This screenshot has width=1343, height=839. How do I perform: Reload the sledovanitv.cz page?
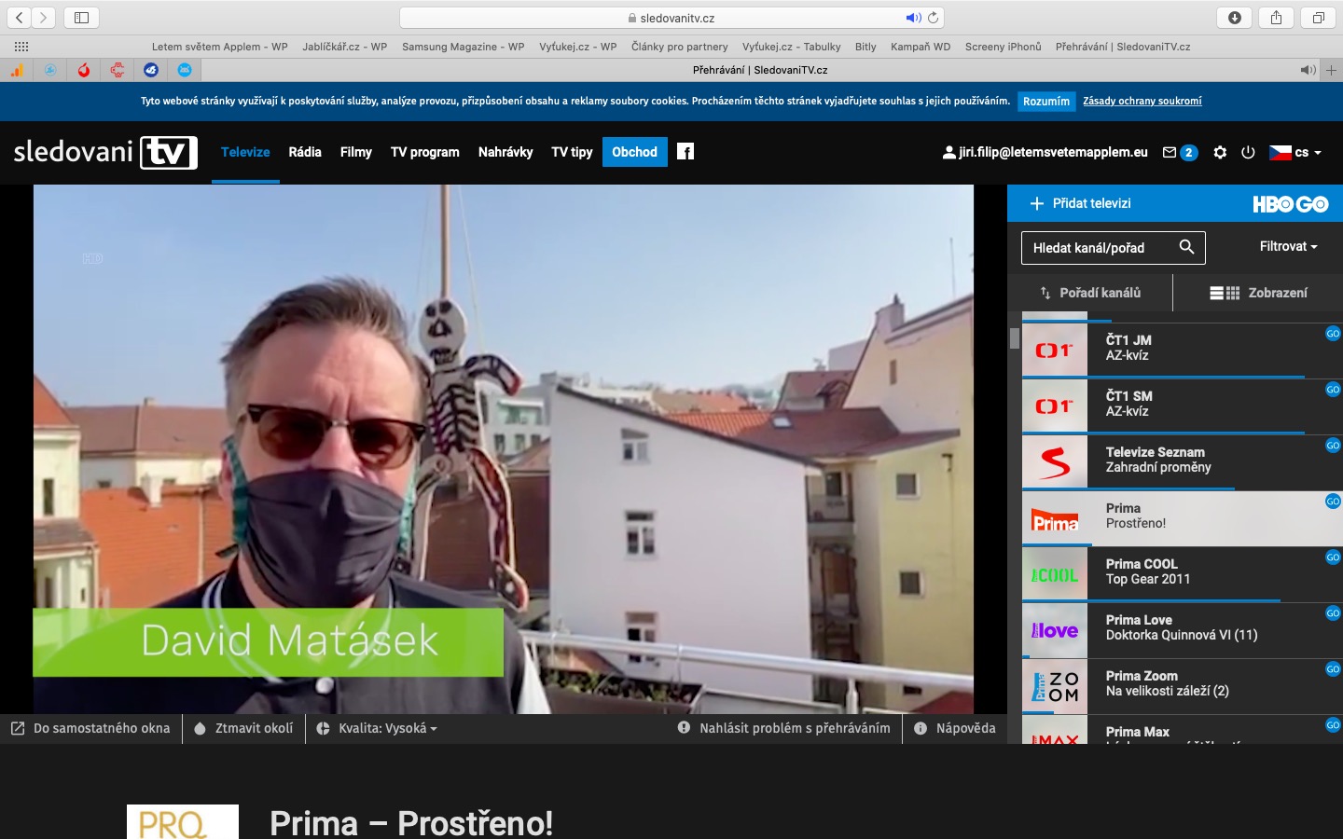point(933,18)
